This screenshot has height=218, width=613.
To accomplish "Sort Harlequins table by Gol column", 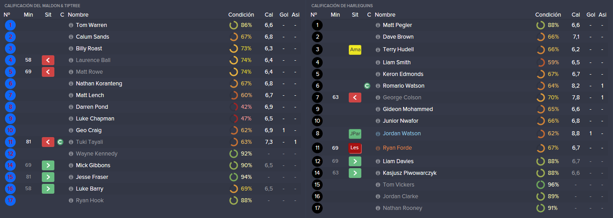I will tap(591, 15).
